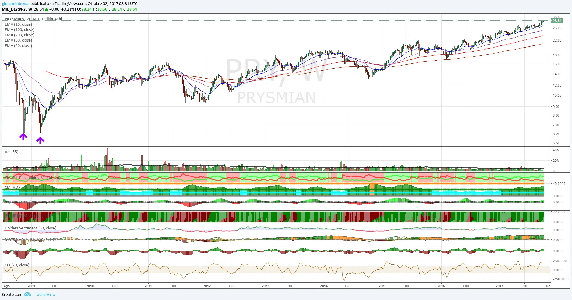This screenshot has width=572, height=300.
Task: Click the 250.0000 CCI axis label
Action: pyautogui.click(x=560, y=261)
